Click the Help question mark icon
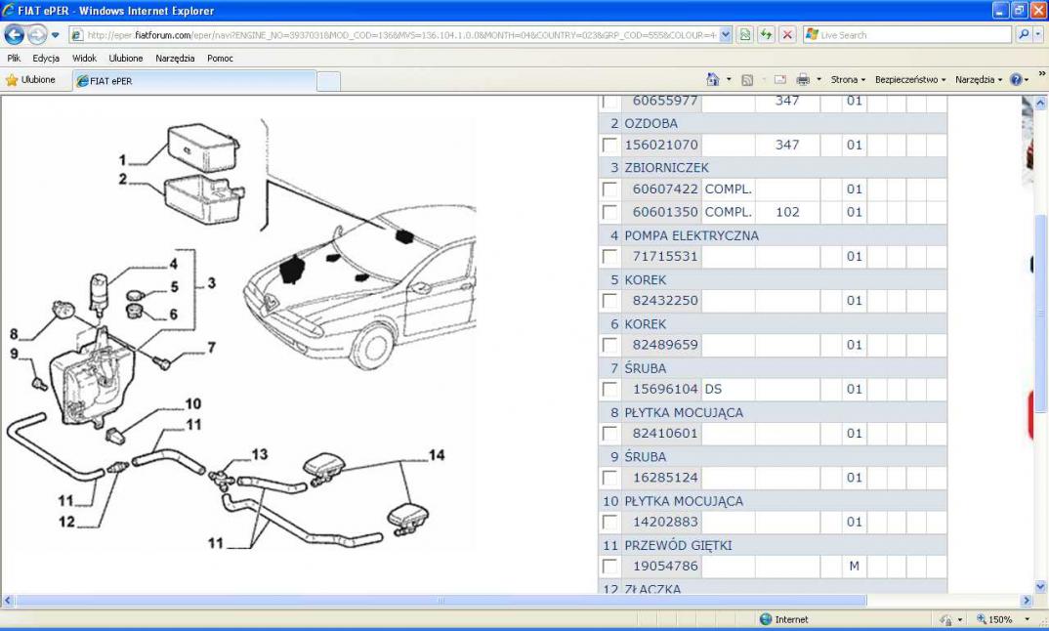This screenshot has height=631, width=1049. [1016, 80]
